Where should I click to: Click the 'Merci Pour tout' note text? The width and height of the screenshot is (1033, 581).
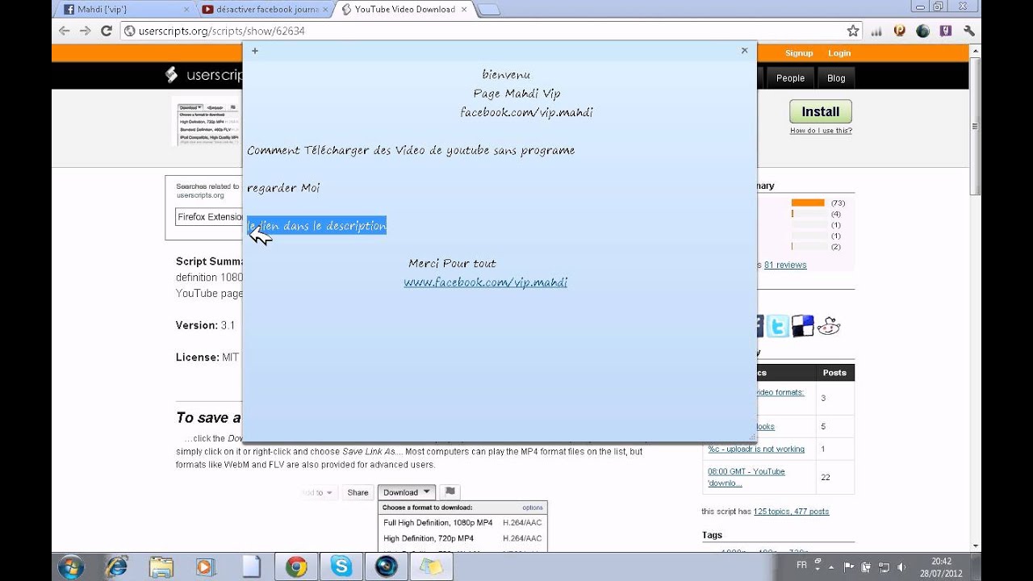pos(452,263)
